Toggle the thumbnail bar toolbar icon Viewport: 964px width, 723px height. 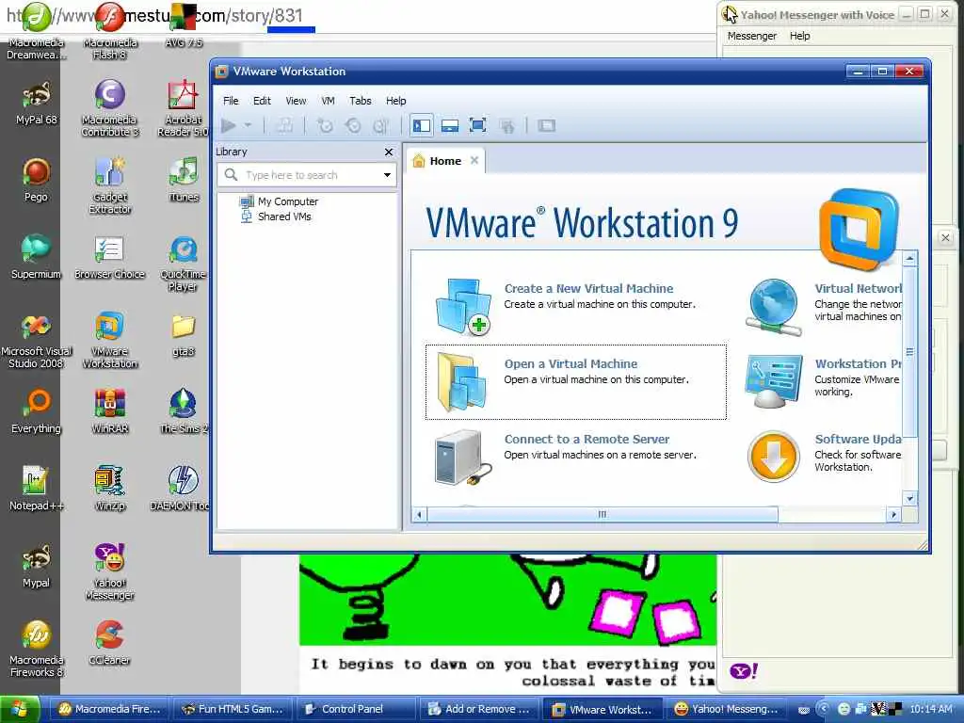coord(450,126)
